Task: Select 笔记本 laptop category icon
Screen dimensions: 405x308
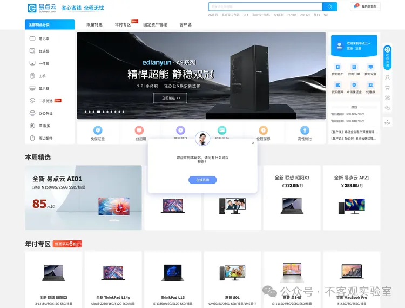Action: pyautogui.click(x=32, y=38)
